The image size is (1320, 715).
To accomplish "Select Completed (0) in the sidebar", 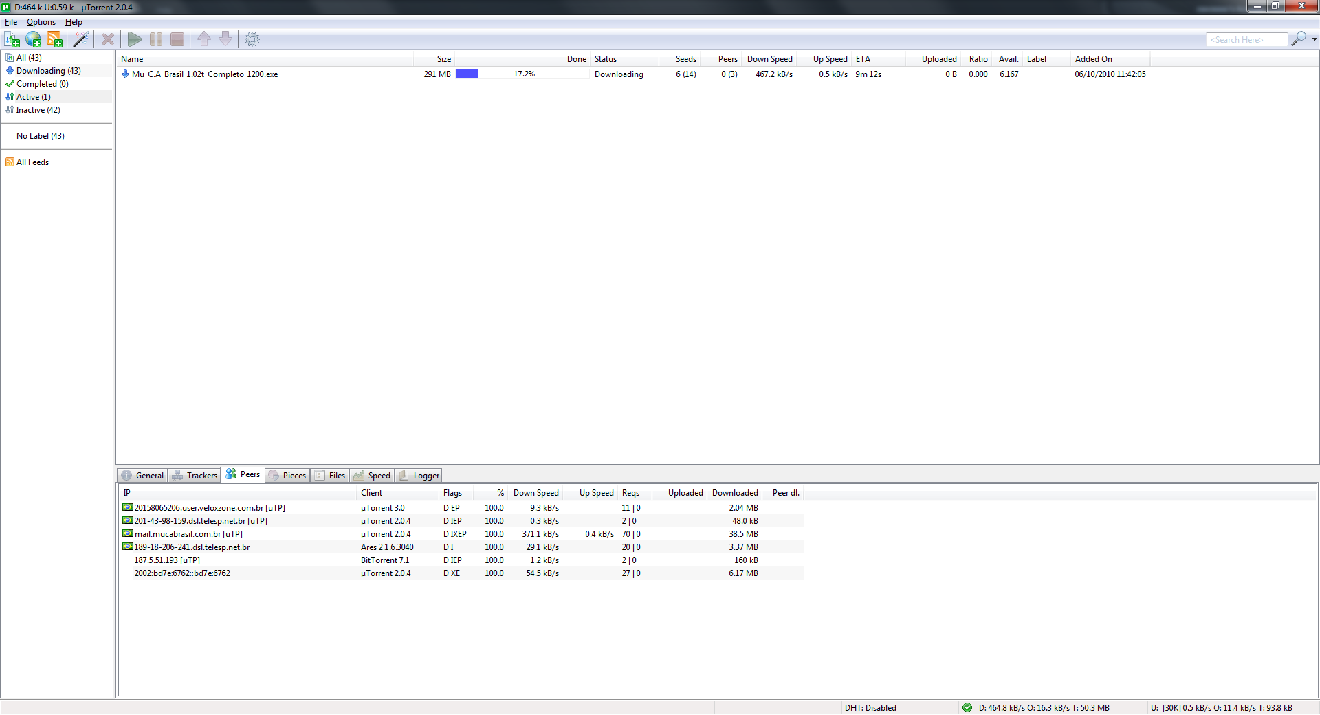I will pyautogui.click(x=42, y=84).
